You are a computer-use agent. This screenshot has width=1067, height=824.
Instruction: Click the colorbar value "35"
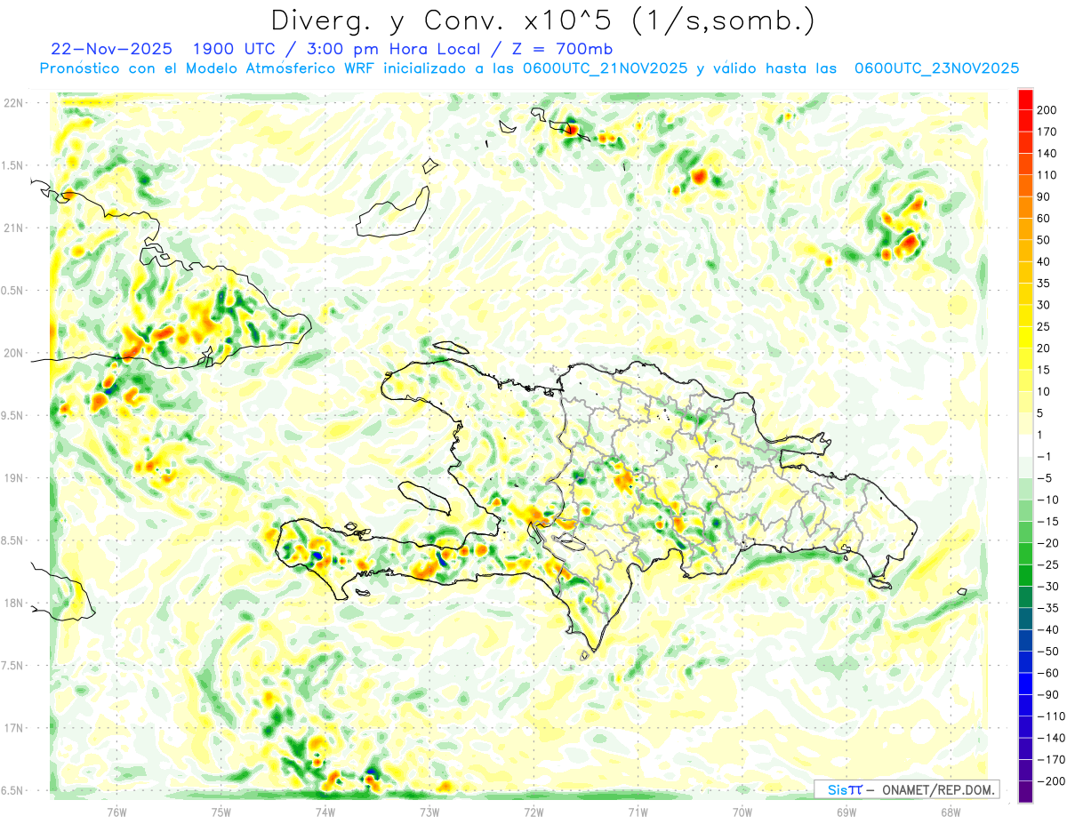pos(1044,283)
